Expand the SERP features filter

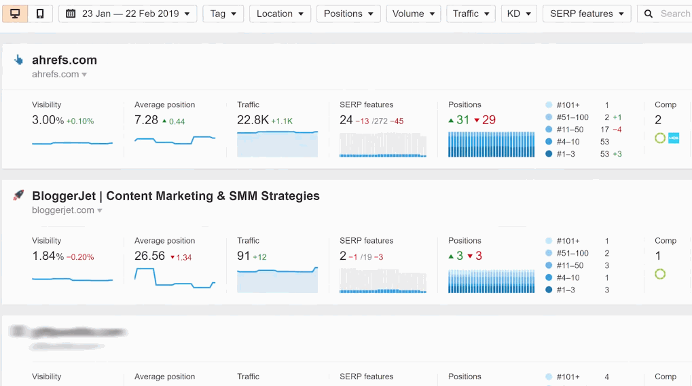click(x=586, y=14)
